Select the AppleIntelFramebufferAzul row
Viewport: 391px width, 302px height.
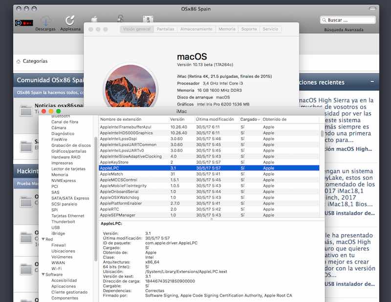click(209, 127)
